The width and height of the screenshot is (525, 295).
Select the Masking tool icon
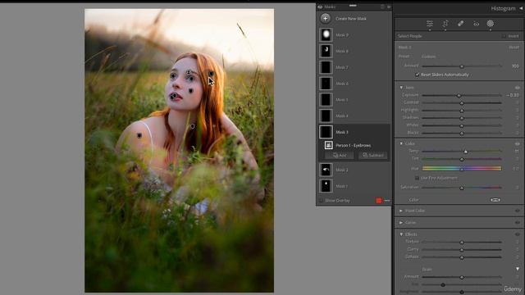pyautogui.click(x=491, y=24)
